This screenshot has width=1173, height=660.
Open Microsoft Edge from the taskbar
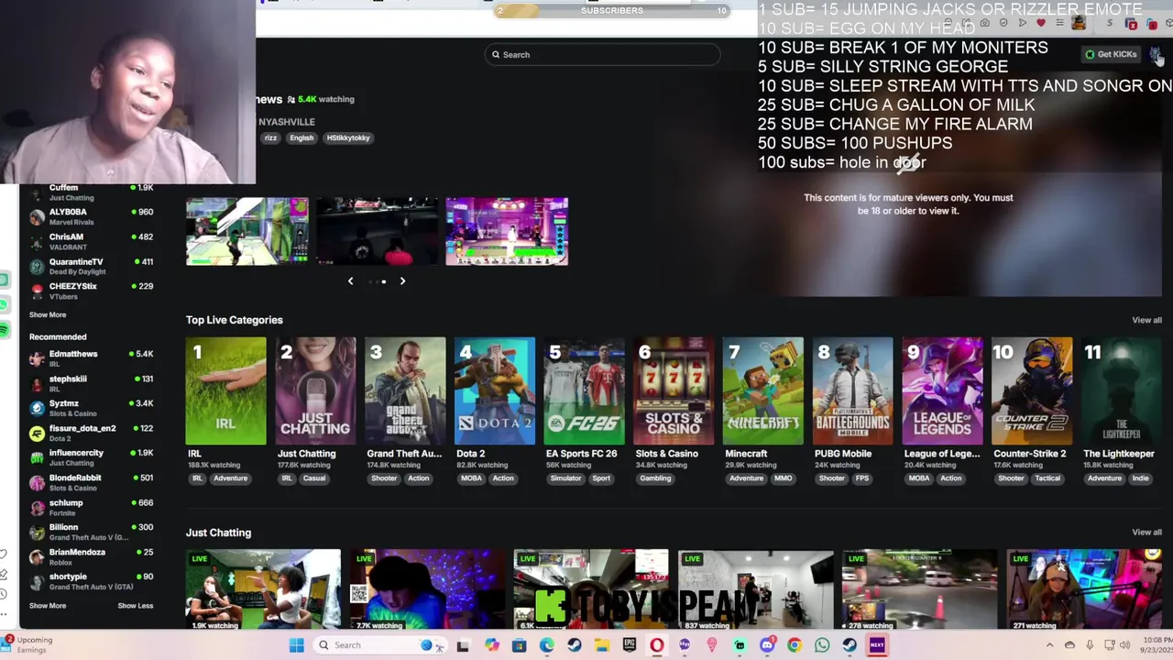(547, 645)
